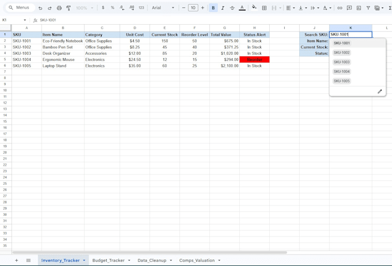Click the Create a filter icon

point(368,8)
